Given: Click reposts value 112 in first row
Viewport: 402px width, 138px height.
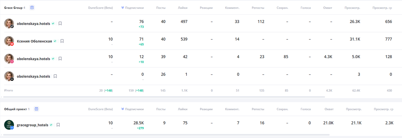Looking at the screenshot, I should (x=261, y=21).
